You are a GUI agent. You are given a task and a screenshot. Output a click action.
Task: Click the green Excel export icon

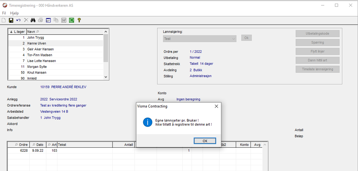pyautogui.click(x=71, y=20)
